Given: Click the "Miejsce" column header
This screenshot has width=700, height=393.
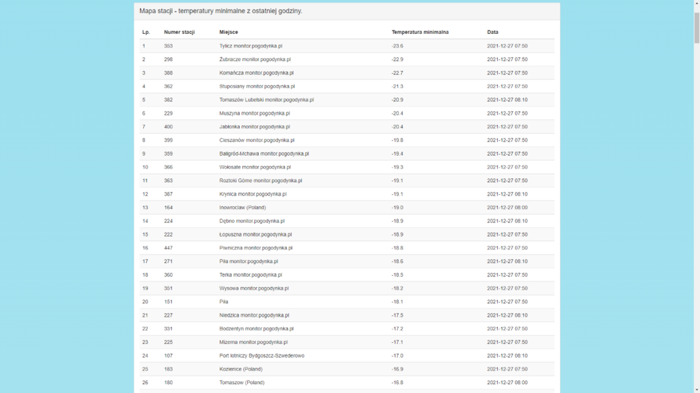Looking at the screenshot, I should point(229,32).
